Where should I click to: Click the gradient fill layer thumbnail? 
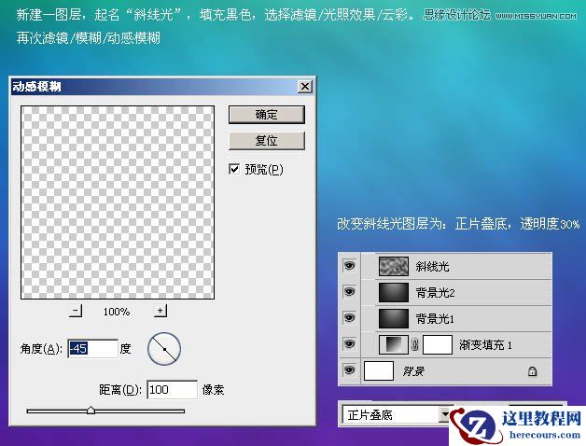[x=394, y=344]
